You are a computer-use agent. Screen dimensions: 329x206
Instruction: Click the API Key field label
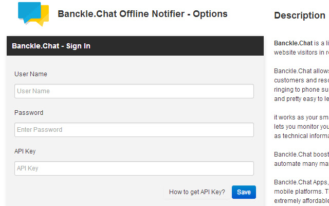pos(25,151)
